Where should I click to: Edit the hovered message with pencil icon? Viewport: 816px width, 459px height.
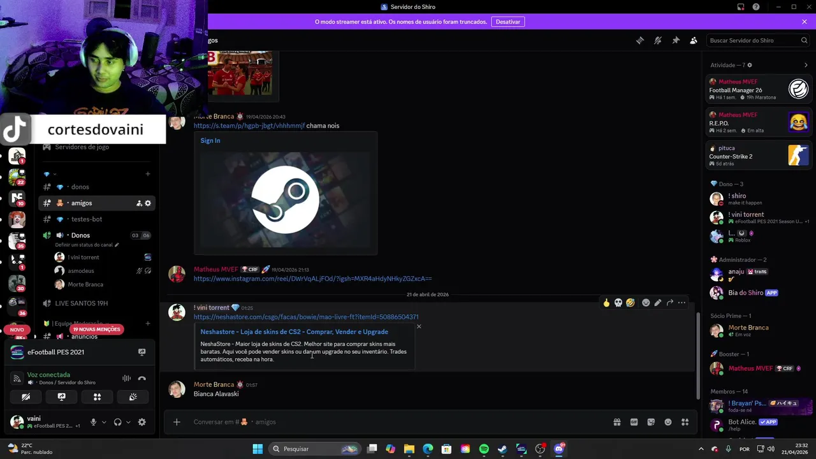coord(658,303)
